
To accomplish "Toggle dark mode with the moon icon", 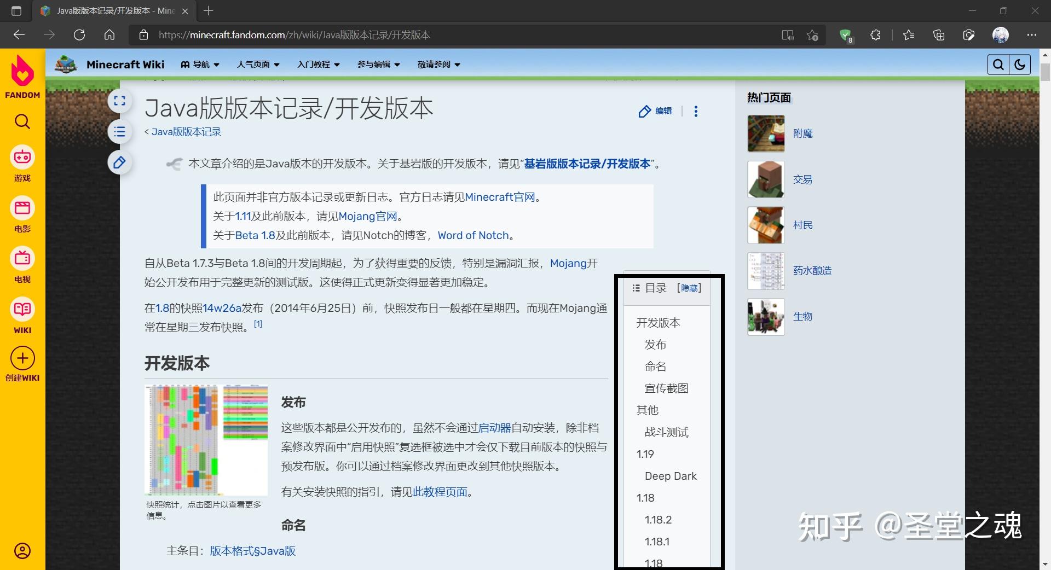I will coord(1020,64).
